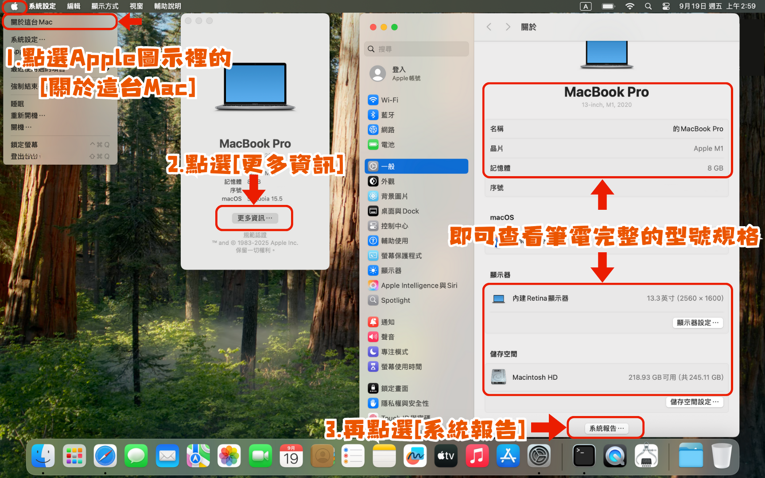
Task: Click the 搜尋 search field
Action: coord(416,49)
